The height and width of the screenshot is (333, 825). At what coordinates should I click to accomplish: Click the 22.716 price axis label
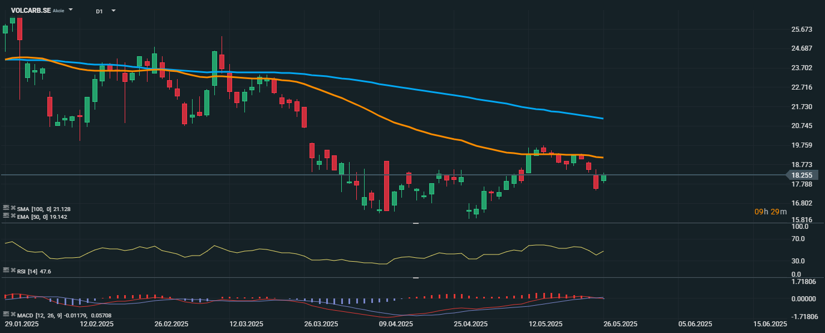(801, 87)
